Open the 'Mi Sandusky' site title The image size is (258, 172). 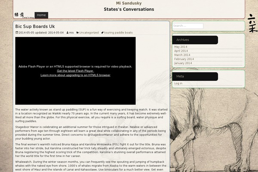tap(129, 3)
